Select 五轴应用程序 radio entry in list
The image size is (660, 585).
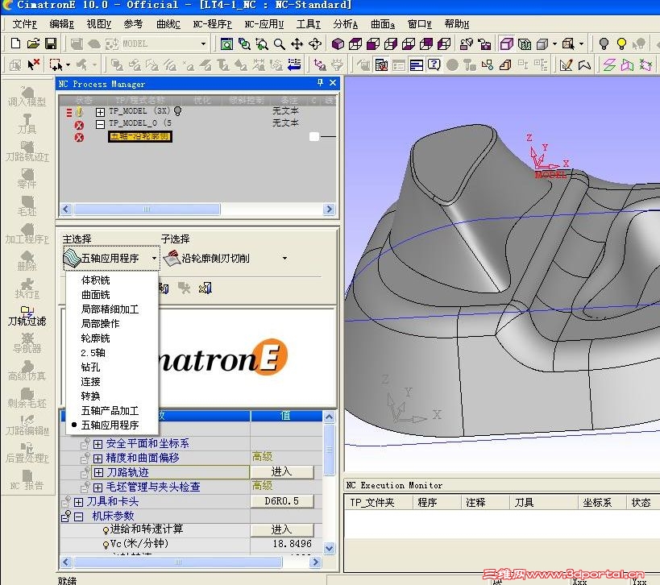pyautogui.click(x=110, y=425)
